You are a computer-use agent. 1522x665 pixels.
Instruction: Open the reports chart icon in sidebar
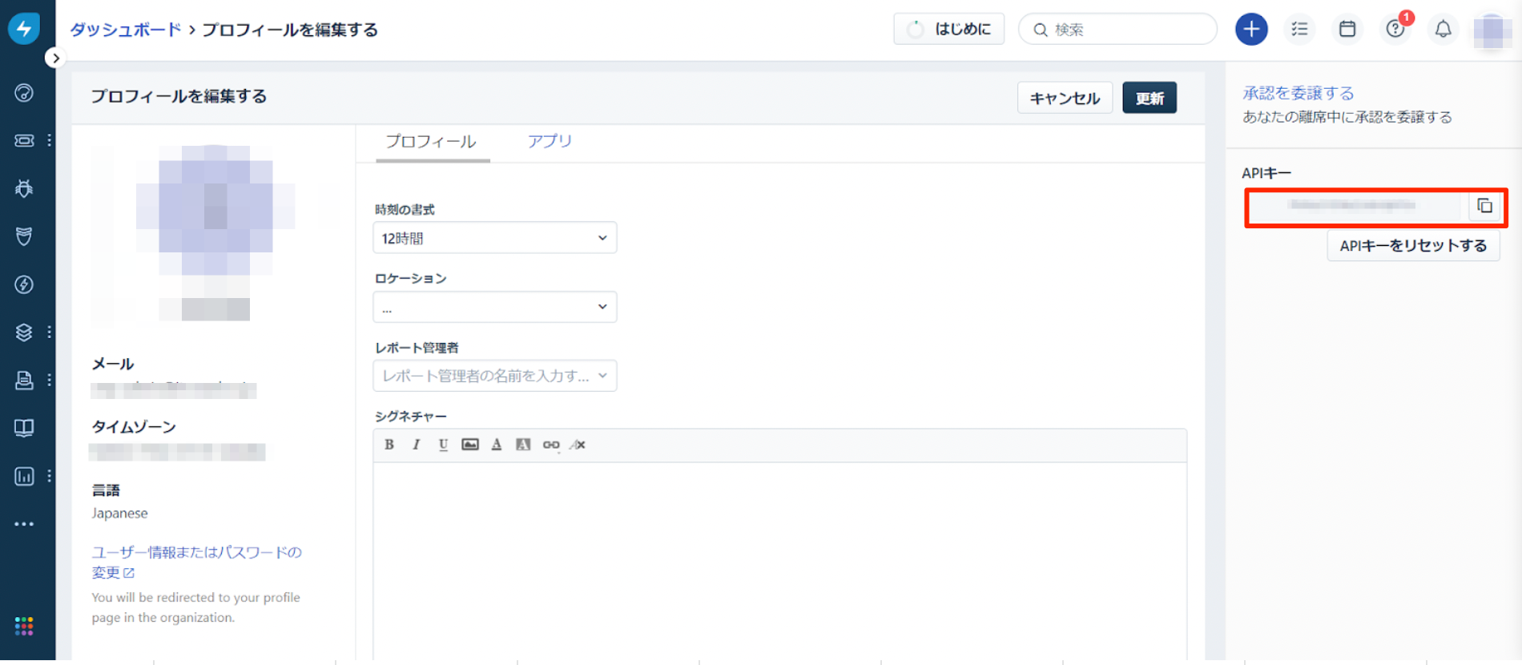pos(24,476)
